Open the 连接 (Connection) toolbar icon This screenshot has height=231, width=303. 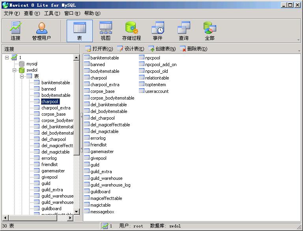15,31
